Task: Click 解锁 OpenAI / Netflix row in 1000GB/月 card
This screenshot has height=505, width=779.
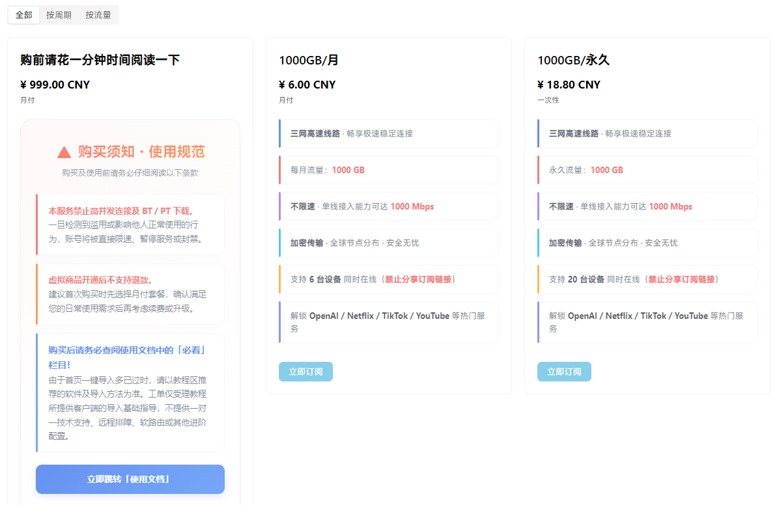Action: 388,322
